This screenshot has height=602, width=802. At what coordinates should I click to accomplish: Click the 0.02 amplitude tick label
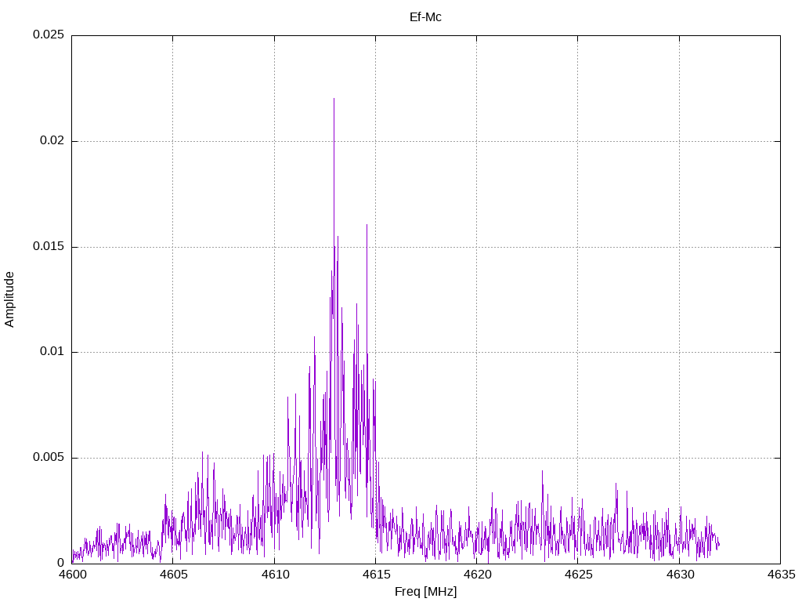(52, 141)
